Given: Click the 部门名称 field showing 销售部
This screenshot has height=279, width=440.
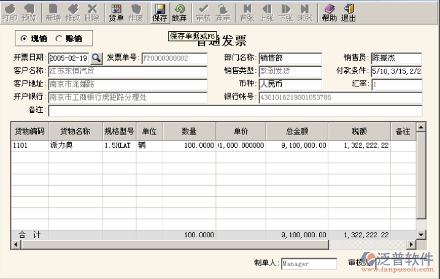Looking at the screenshot, I should pyautogui.click(x=290, y=58).
